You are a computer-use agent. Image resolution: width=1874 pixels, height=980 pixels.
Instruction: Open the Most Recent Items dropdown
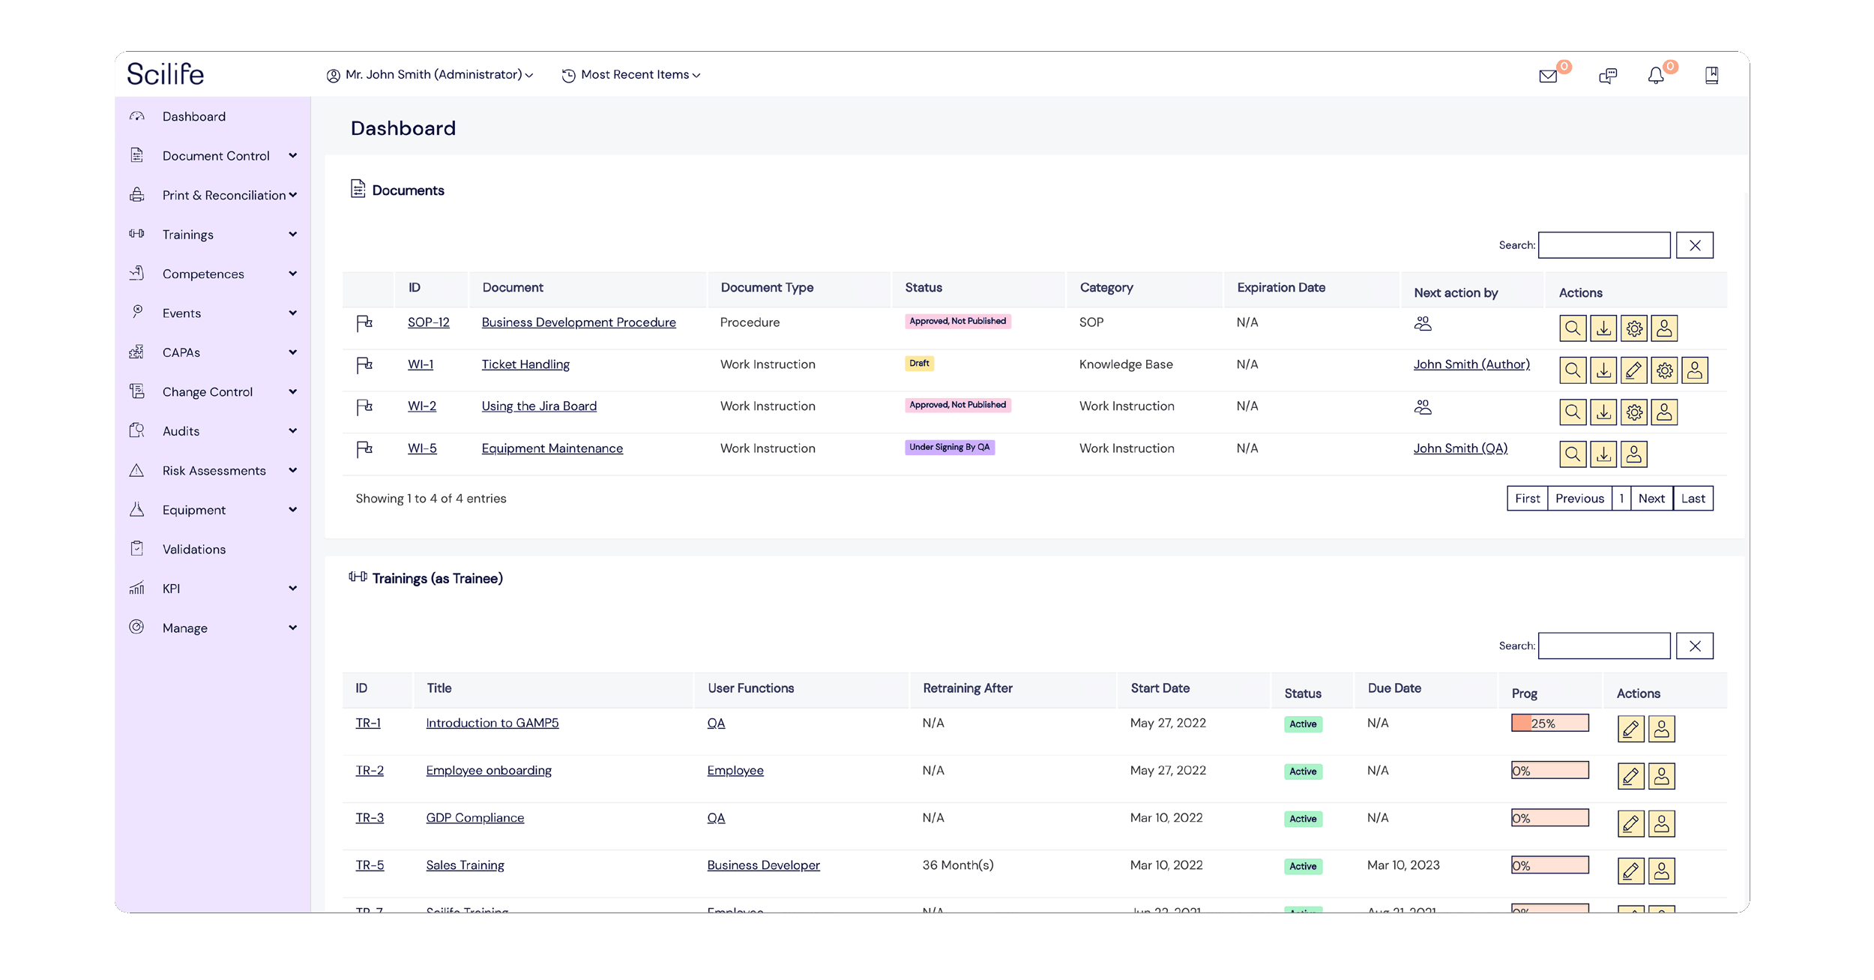[x=631, y=75]
